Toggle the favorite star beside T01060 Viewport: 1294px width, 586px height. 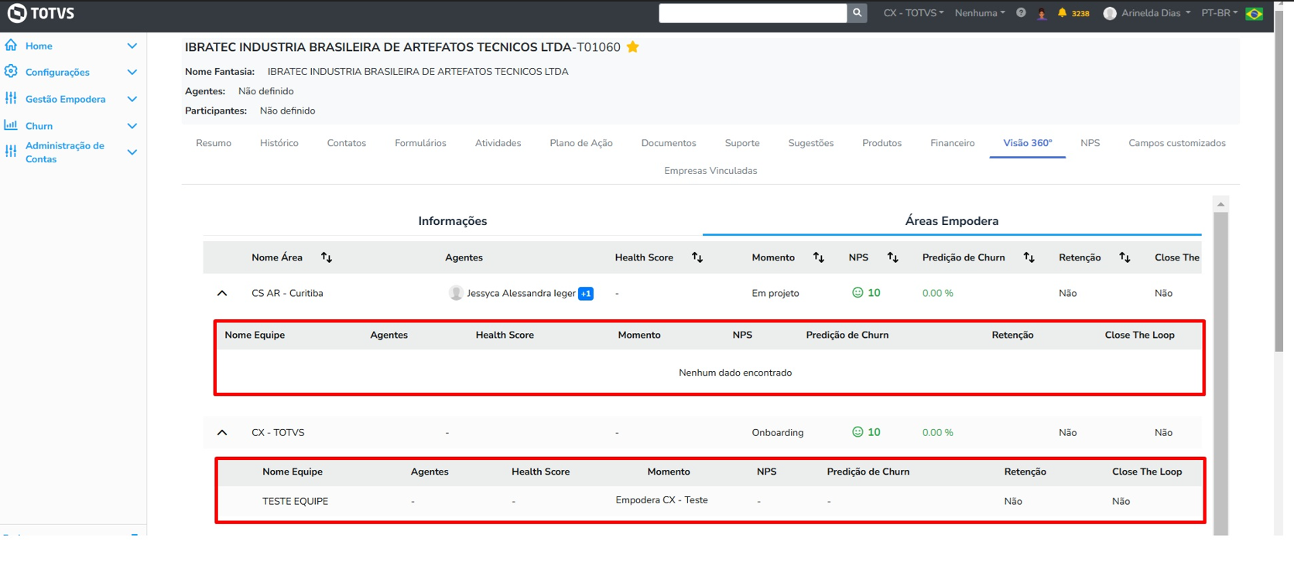point(633,47)
